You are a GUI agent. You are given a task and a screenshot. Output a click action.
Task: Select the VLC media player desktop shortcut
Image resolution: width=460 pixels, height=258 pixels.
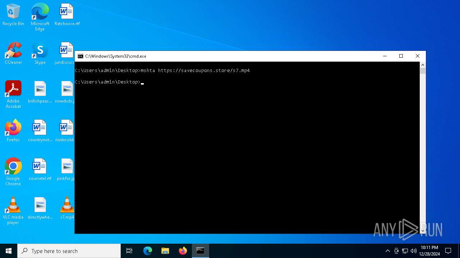[x=13, y=211]
